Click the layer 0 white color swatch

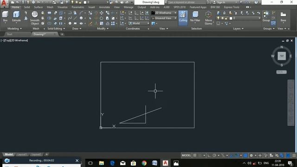pyautogui.click(x=231, y=18)
